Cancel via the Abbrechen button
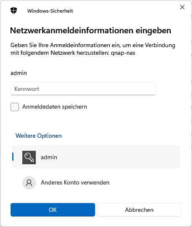Image resolution: width=192 pixels, height=227 pixels. point(139,210)
